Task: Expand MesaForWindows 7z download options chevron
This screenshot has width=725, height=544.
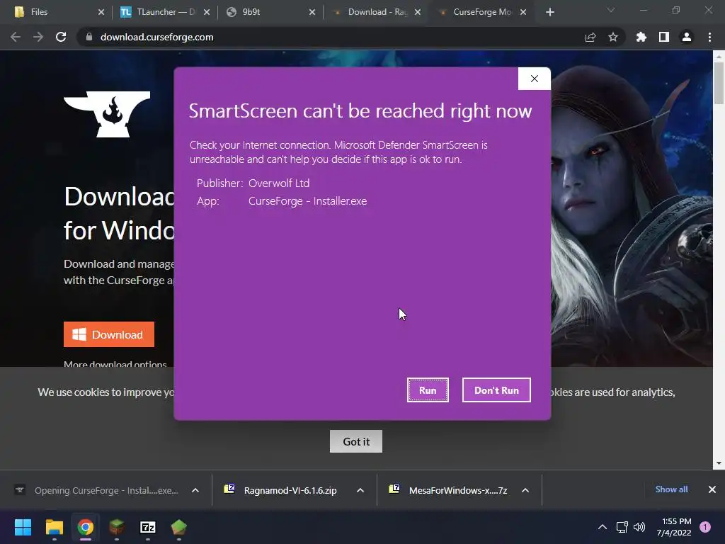Action: tap(525, 490)
